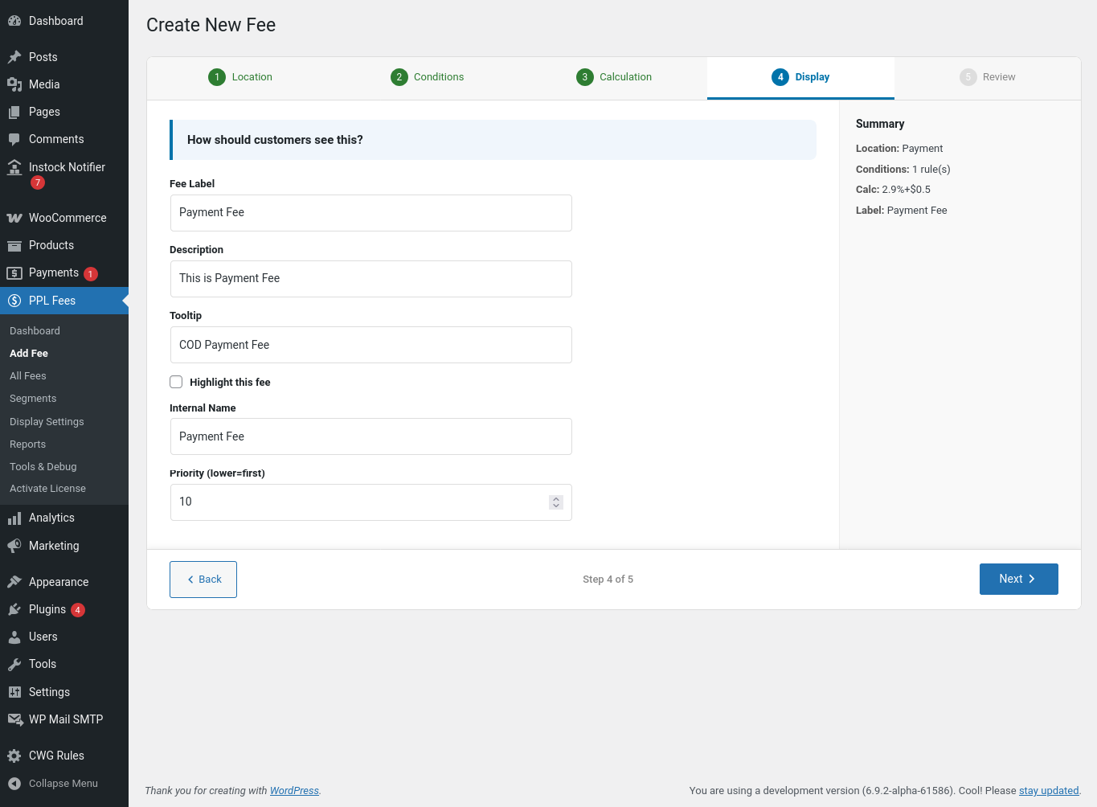Click the CWG Rules gear icon
The width and height of the screenshot is (1097, 807).
pos(14,756)
